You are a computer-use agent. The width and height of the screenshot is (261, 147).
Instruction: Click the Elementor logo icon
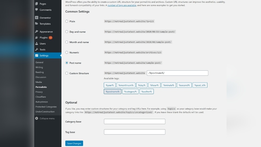pos(37,18)
